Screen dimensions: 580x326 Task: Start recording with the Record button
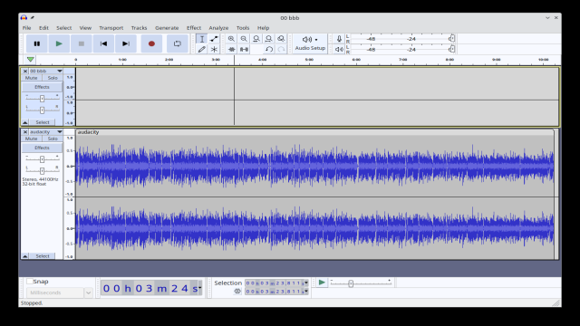(151, 43)
